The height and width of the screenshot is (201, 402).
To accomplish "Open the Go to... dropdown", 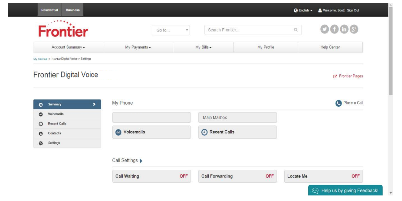I will [x=171, y=30].
